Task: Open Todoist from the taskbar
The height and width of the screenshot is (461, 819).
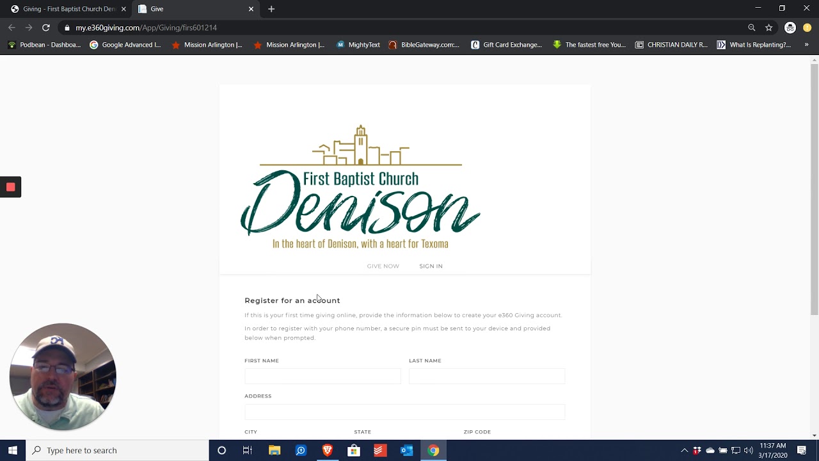Action: pyautogui.click(x=379, y=450)
